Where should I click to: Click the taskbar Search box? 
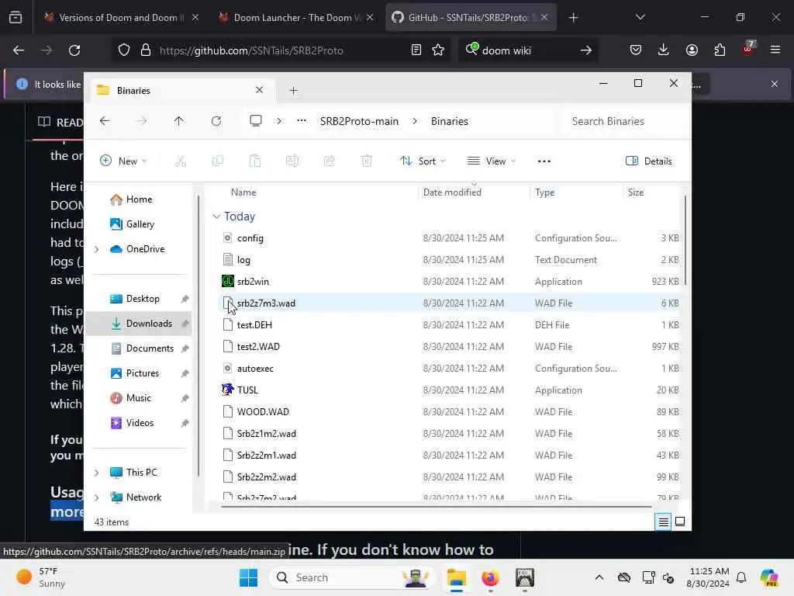[353, 577]
